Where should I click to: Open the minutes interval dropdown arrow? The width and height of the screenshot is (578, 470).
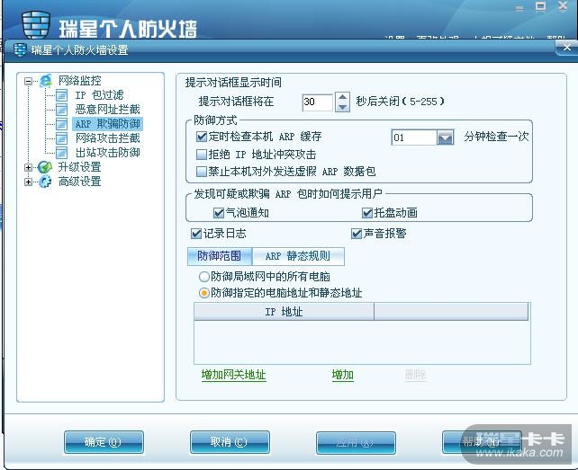pos(445,137)
